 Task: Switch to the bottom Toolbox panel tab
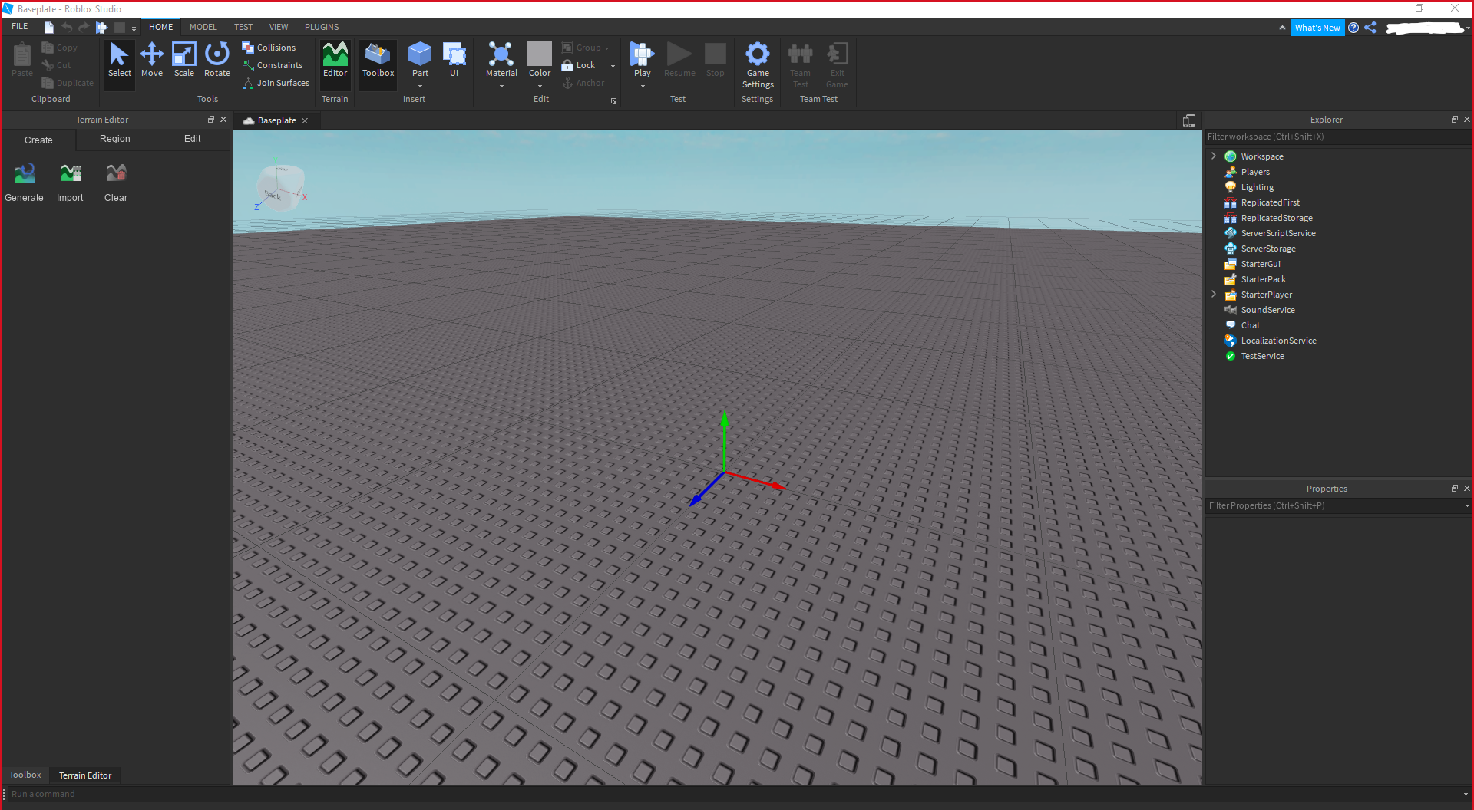(x=25, y=775)
